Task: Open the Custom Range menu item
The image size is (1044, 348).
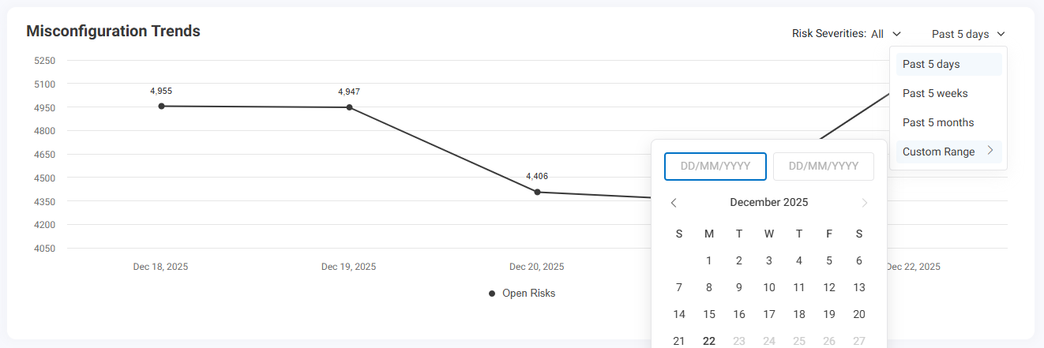Action: pyautogui.click(x=939, y=152)
